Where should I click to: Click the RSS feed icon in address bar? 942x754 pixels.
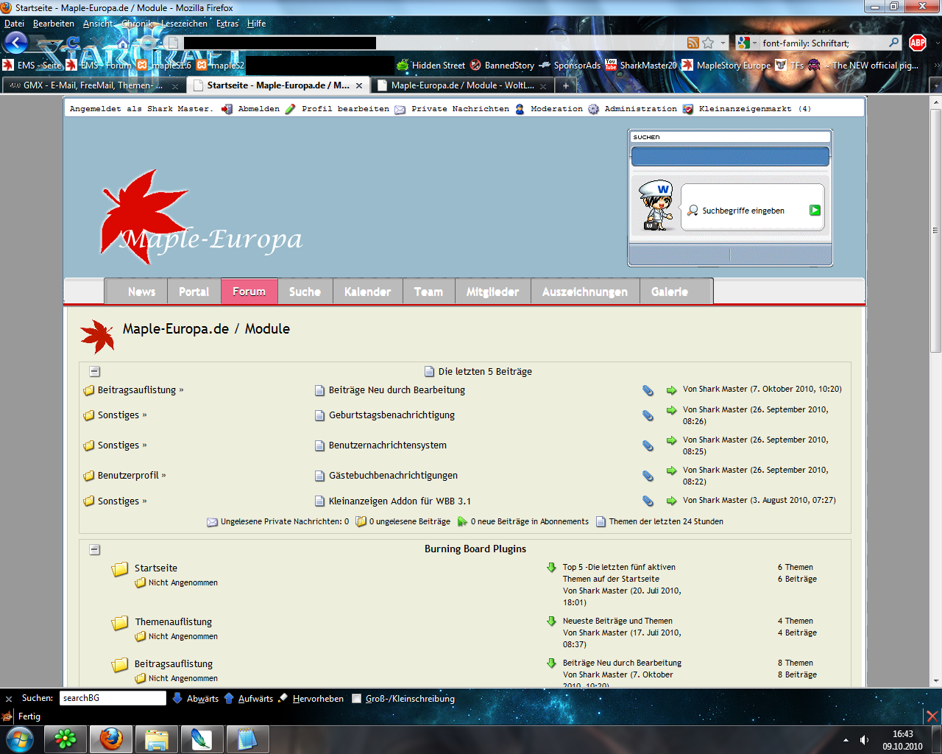(x=693, y=43)
